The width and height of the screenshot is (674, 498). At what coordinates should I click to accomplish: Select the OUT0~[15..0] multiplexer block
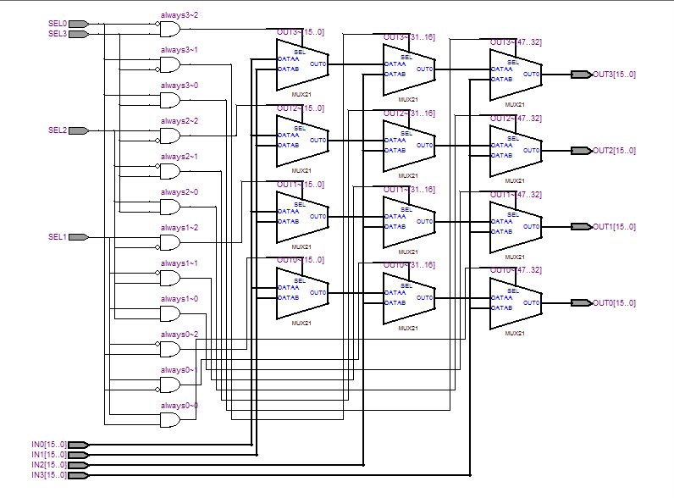click(302, 293)
